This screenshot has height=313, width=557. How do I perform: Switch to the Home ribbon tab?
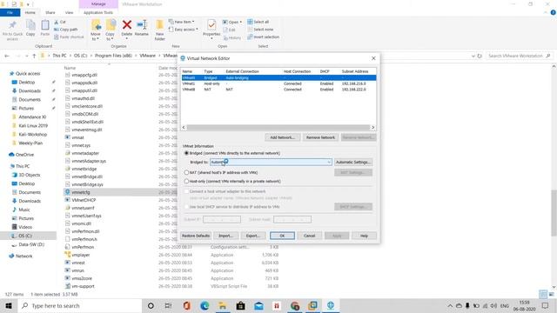click(30, 12)
